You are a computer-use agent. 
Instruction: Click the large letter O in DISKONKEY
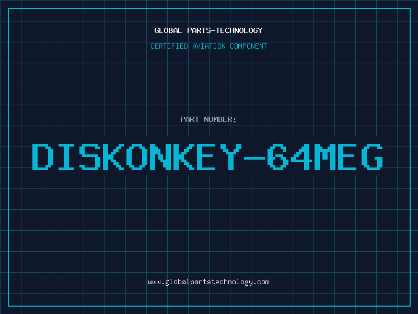pos(137,157)
